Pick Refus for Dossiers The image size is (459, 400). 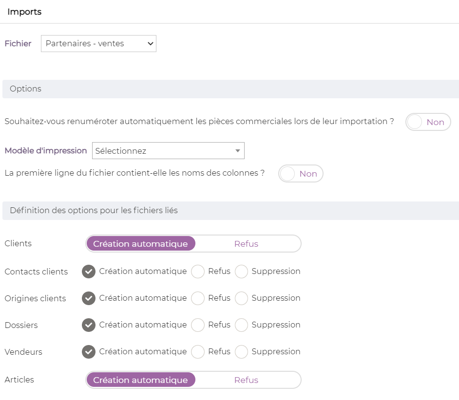[198, 325]
